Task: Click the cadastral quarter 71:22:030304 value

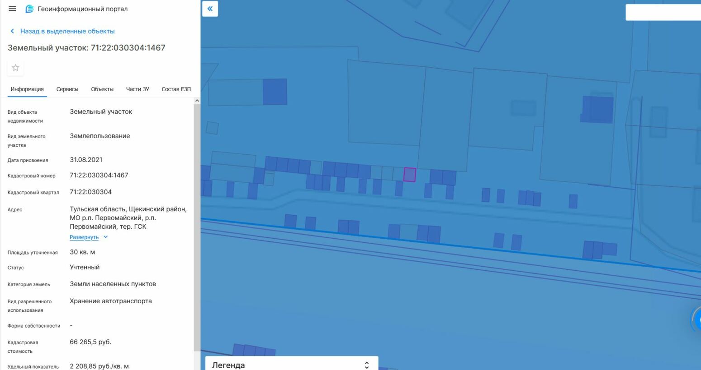Action: coord(90,192)
